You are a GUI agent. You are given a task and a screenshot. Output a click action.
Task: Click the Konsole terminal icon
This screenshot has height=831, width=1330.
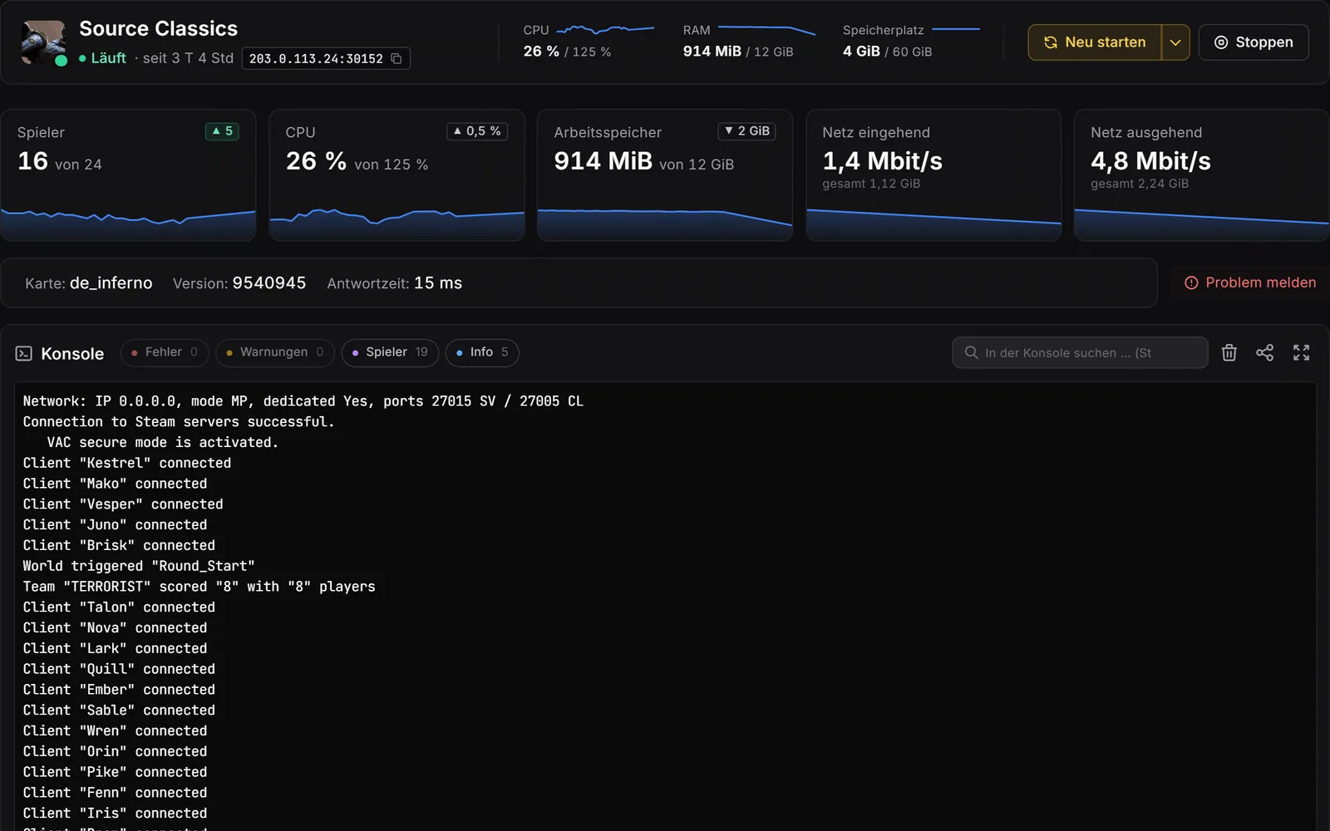click(x=24, y=353)
